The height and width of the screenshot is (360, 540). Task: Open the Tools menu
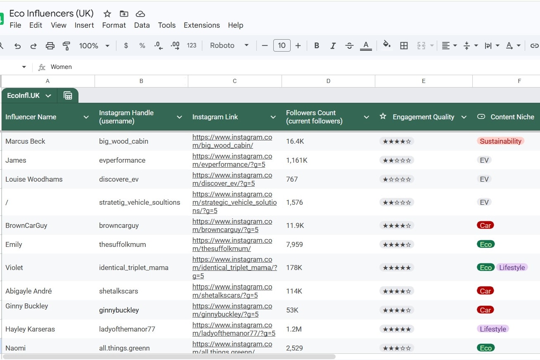(167, 25)
